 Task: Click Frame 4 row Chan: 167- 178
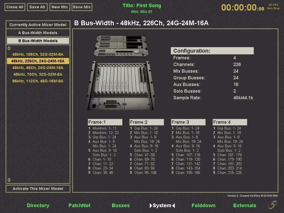click(227, 155)
